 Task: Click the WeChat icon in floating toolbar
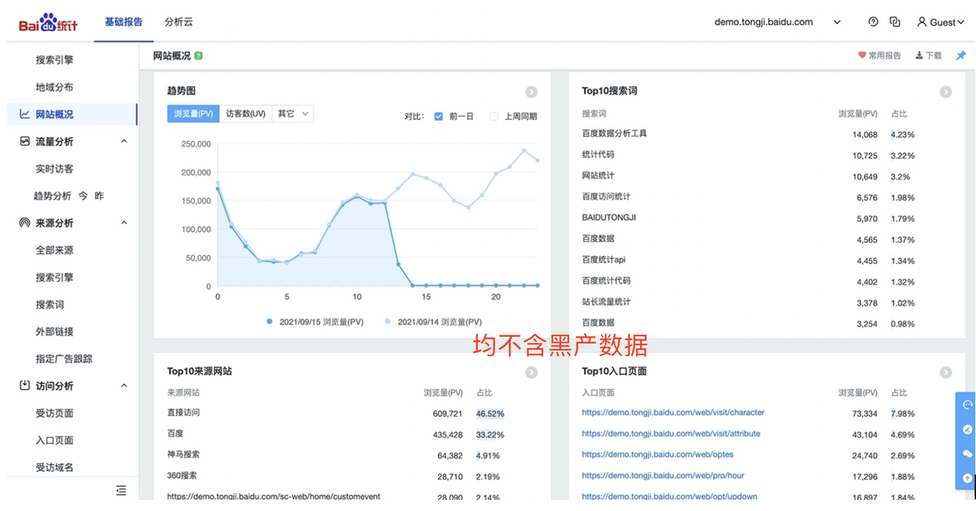[968, 453]
